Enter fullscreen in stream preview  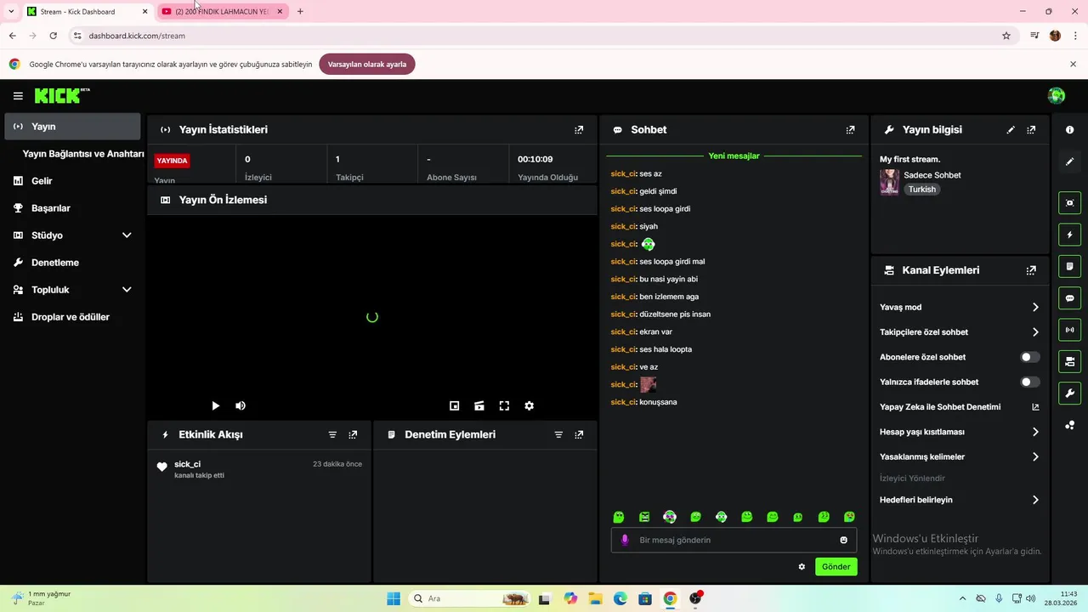[x=504, y=406]
